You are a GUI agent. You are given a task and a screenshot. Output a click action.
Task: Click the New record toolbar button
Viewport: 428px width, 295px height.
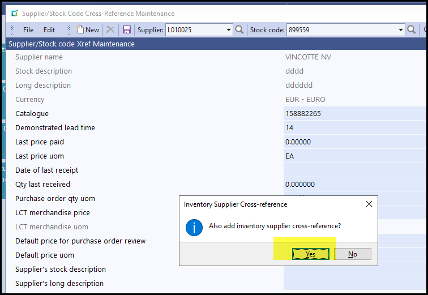[x=88, y=30]
